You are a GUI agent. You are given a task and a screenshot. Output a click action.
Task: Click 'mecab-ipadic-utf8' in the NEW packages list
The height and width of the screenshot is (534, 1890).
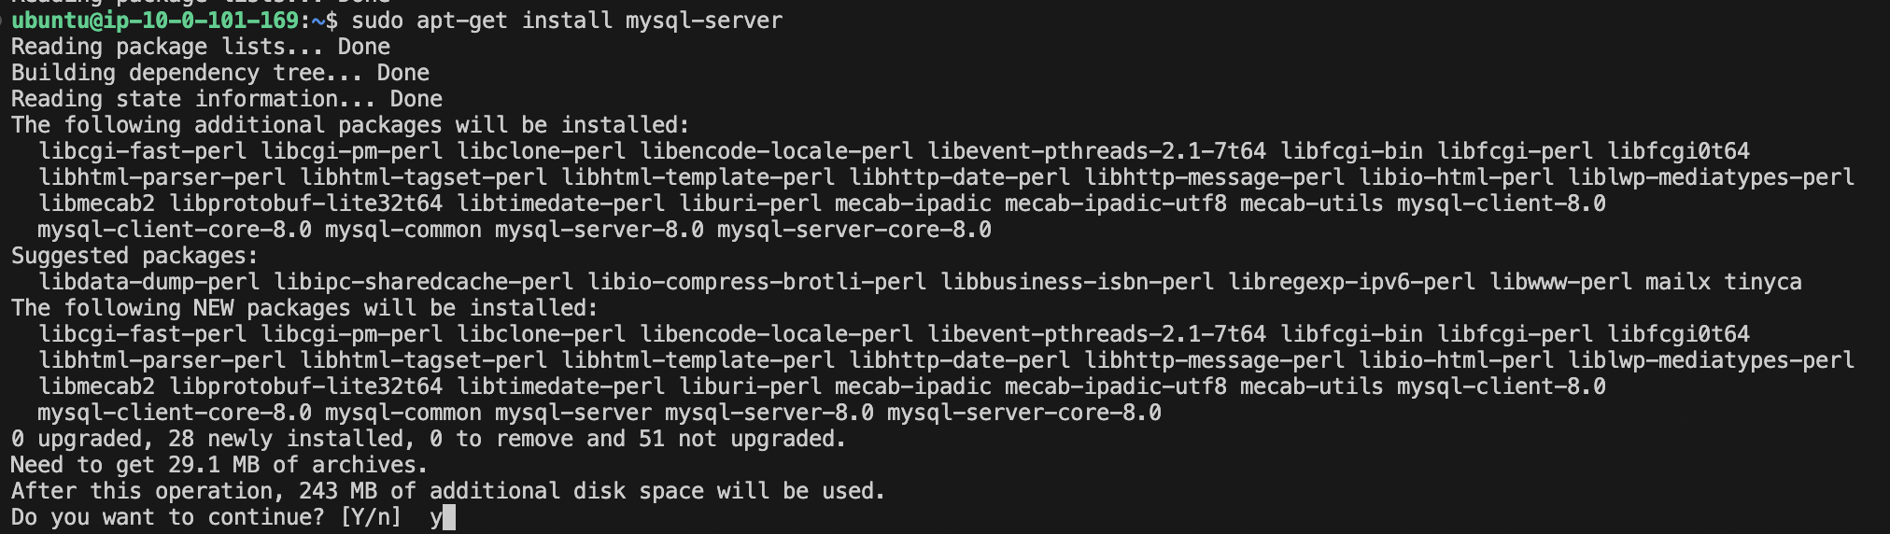tap(1116, 386)
